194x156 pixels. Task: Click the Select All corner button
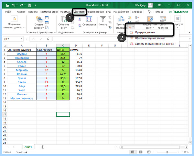[x=5, y=46]
